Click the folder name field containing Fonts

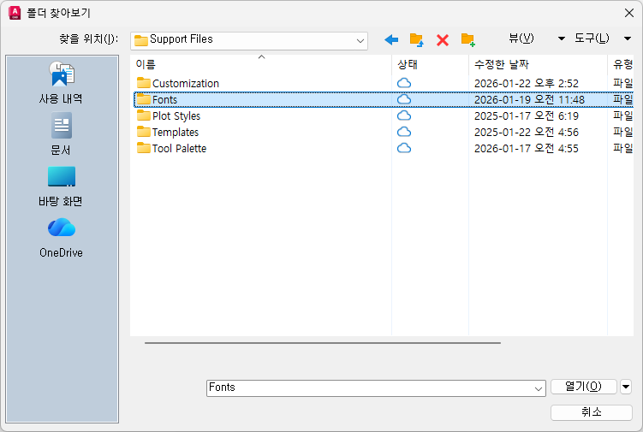pos(368,388)
